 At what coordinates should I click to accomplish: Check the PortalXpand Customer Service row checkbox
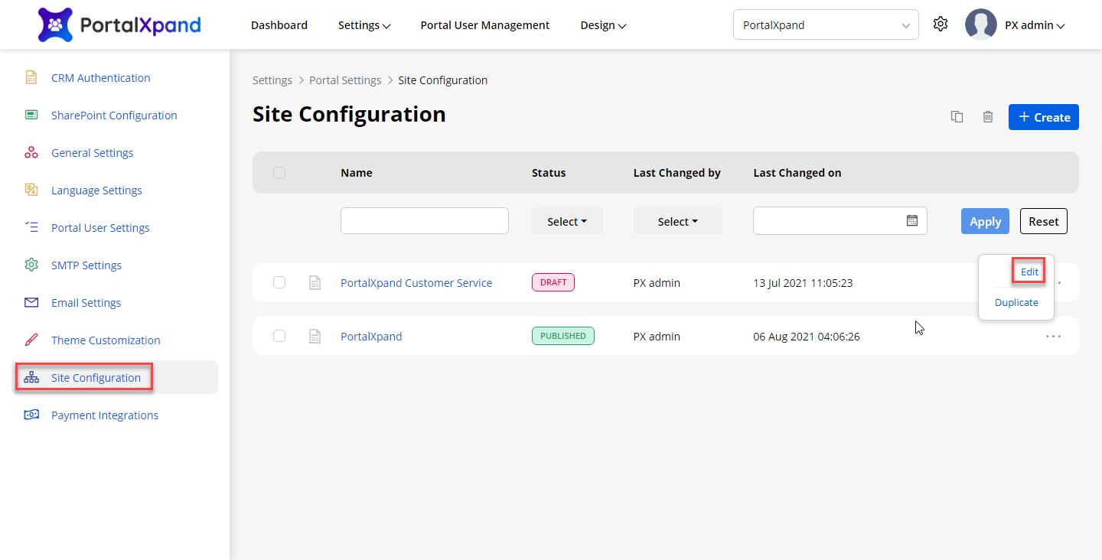[x=279, y=282]
